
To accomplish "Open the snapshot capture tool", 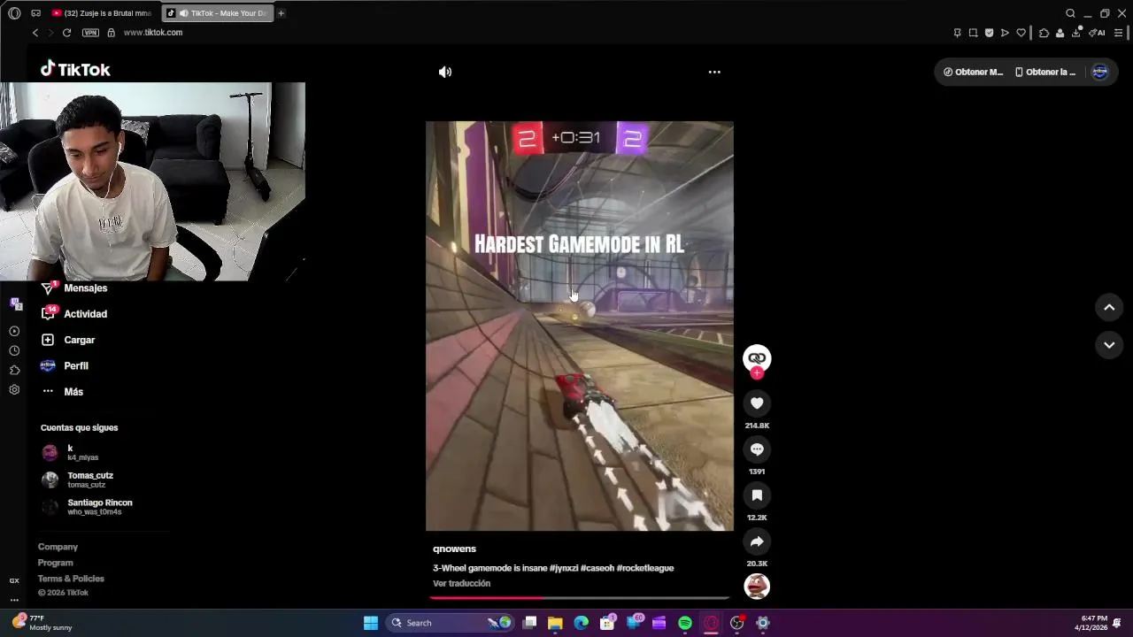I will (x=973, y=33).
